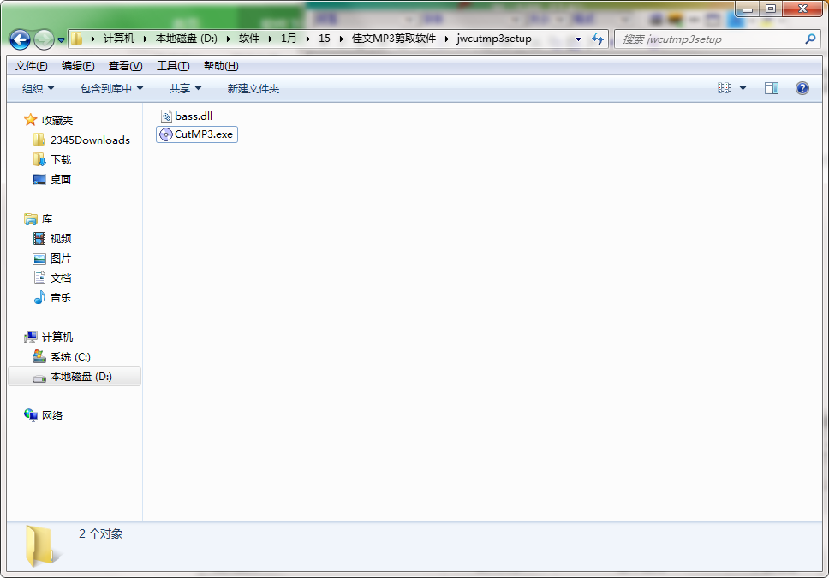The width and height of the screenshot is (829, 578).
Task: Select 收藏夹 in the navigation pane
Action: 57,121
